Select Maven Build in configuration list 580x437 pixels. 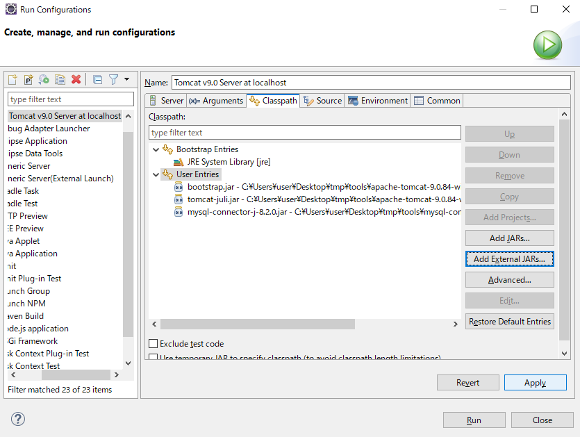[x=26, y=316]
